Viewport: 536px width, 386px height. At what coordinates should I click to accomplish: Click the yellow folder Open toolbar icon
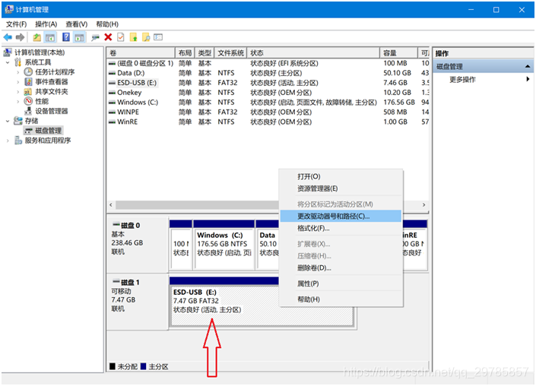click(134, 37)
